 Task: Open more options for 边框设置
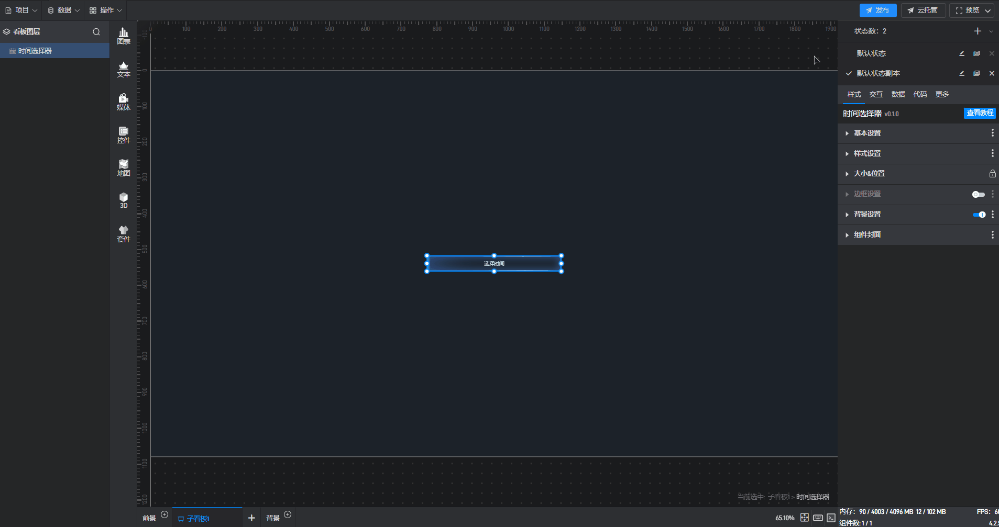[992, 194]
